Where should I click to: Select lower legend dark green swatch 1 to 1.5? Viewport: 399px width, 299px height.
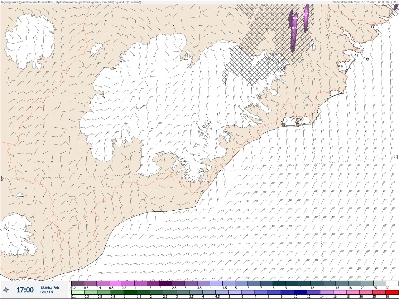(x=130, y=293)
